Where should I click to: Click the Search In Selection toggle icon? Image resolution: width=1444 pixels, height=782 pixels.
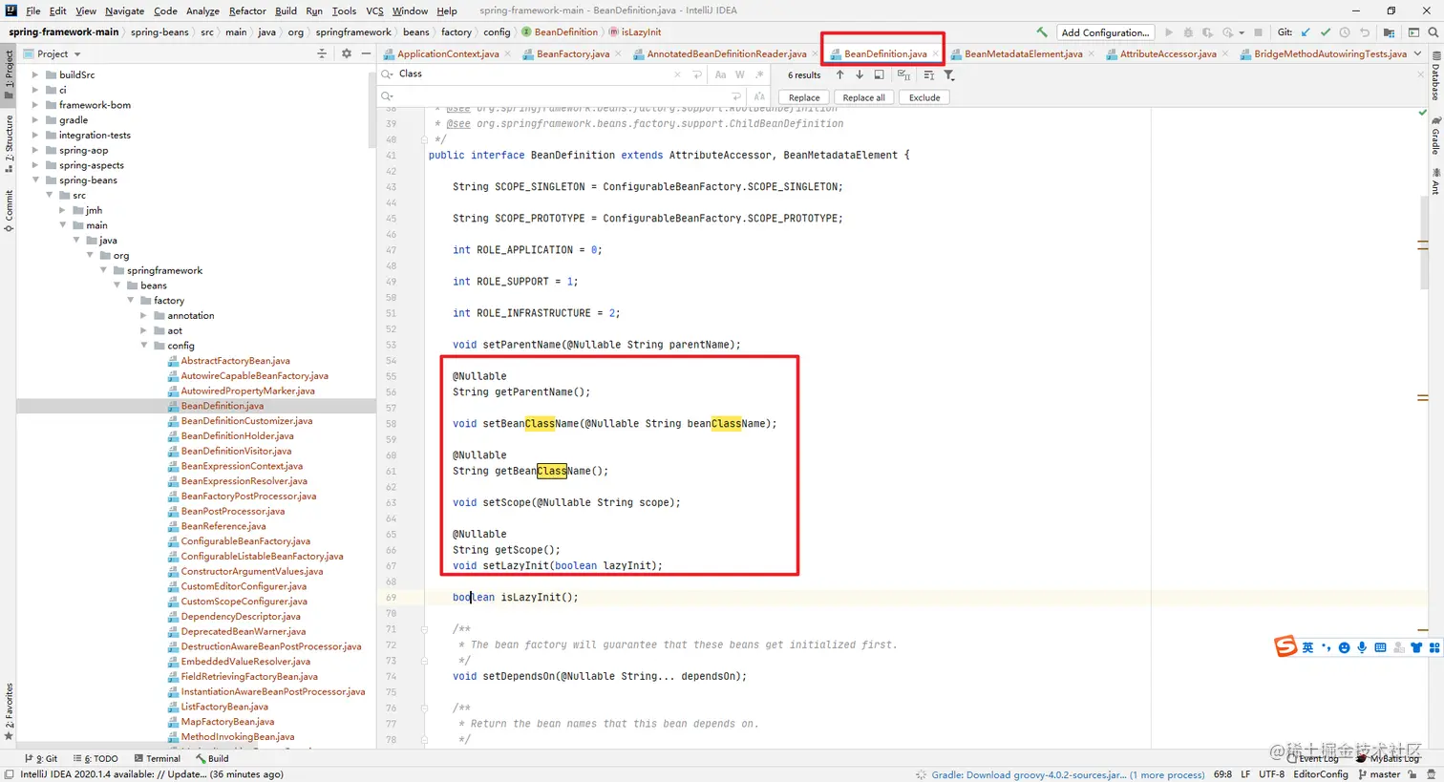coord(928,74)
